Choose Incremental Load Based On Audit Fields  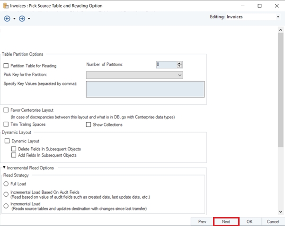coord(6,194)
